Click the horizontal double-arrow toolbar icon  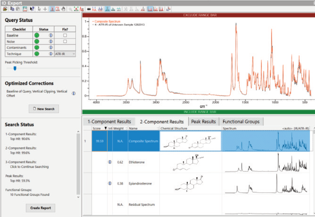89,9
